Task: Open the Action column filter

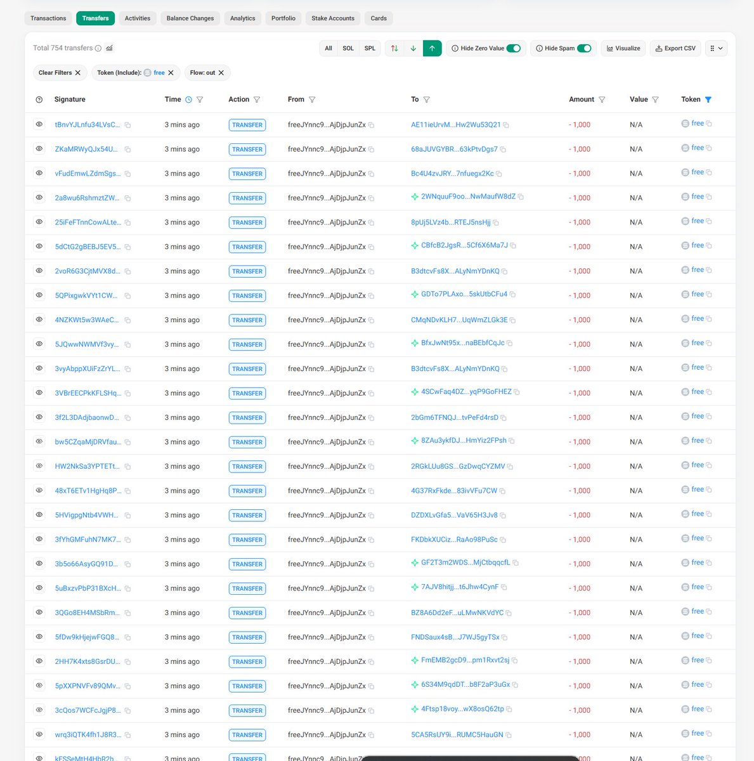Action: pos(257,100)
